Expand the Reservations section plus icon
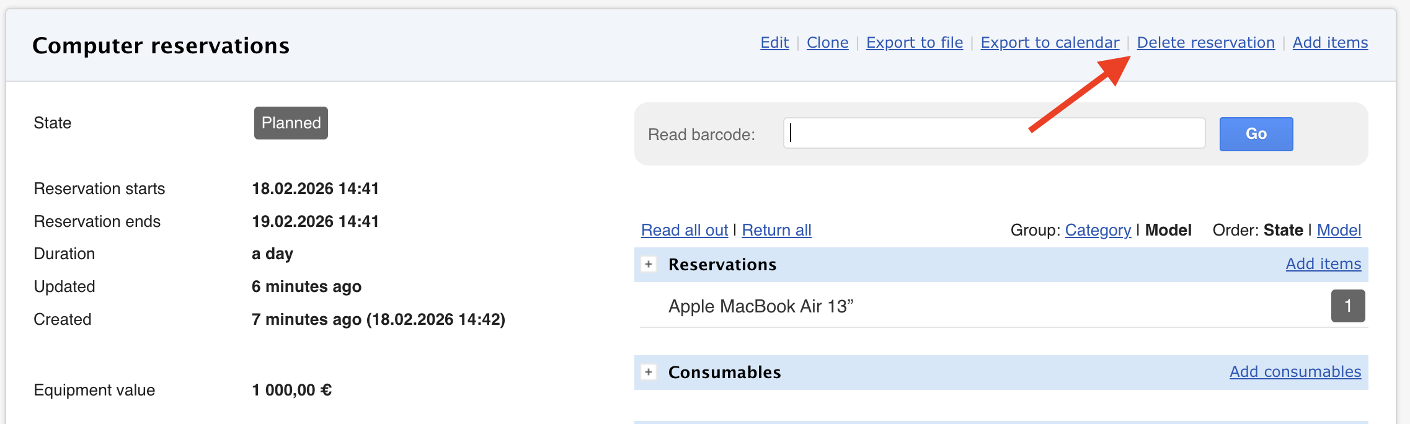The width and height of the screenshot is (1410, 424). click(x=649, y=264)
